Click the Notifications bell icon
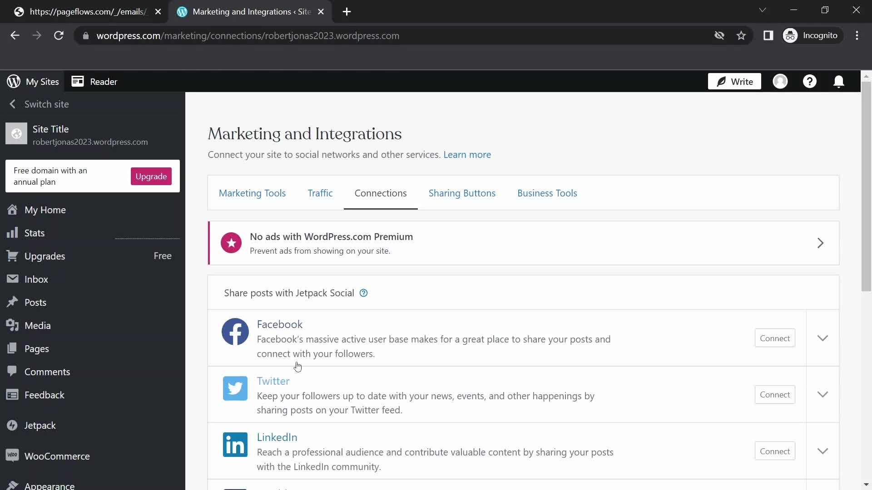 point(839,81)
